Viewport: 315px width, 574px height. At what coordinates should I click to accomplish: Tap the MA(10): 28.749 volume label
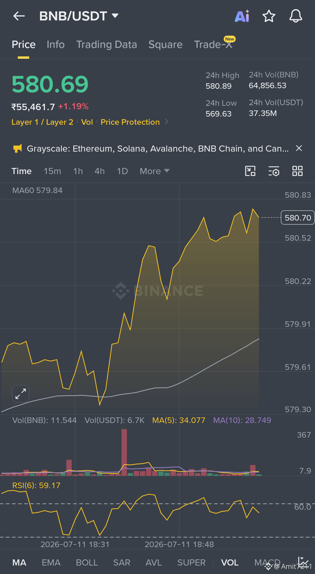pos(242,420)
